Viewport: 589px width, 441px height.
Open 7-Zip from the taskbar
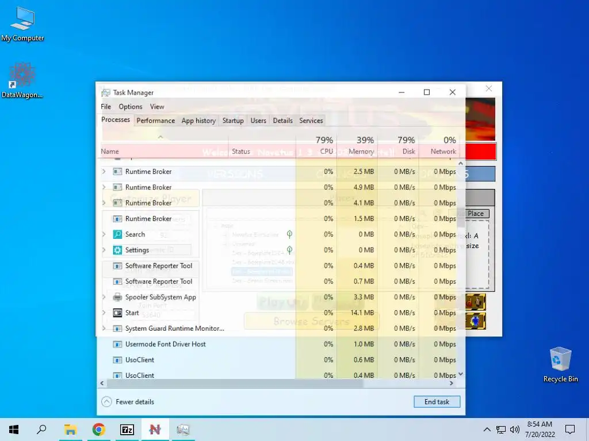click(x=127, y=430)
